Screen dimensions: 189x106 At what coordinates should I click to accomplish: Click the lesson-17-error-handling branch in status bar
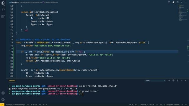point(15,105)
